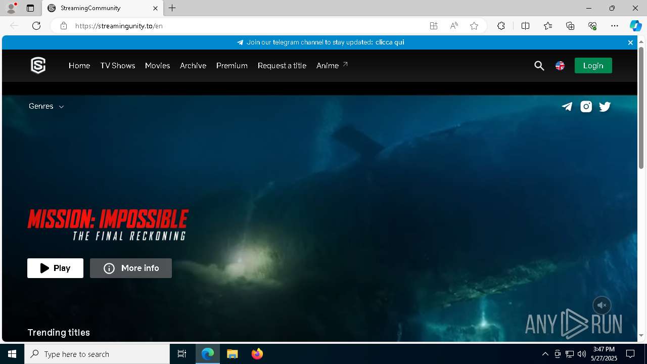647x364 pixels.
Task: Click the 'Trending titles' heading
Action: tap(59, 333)
